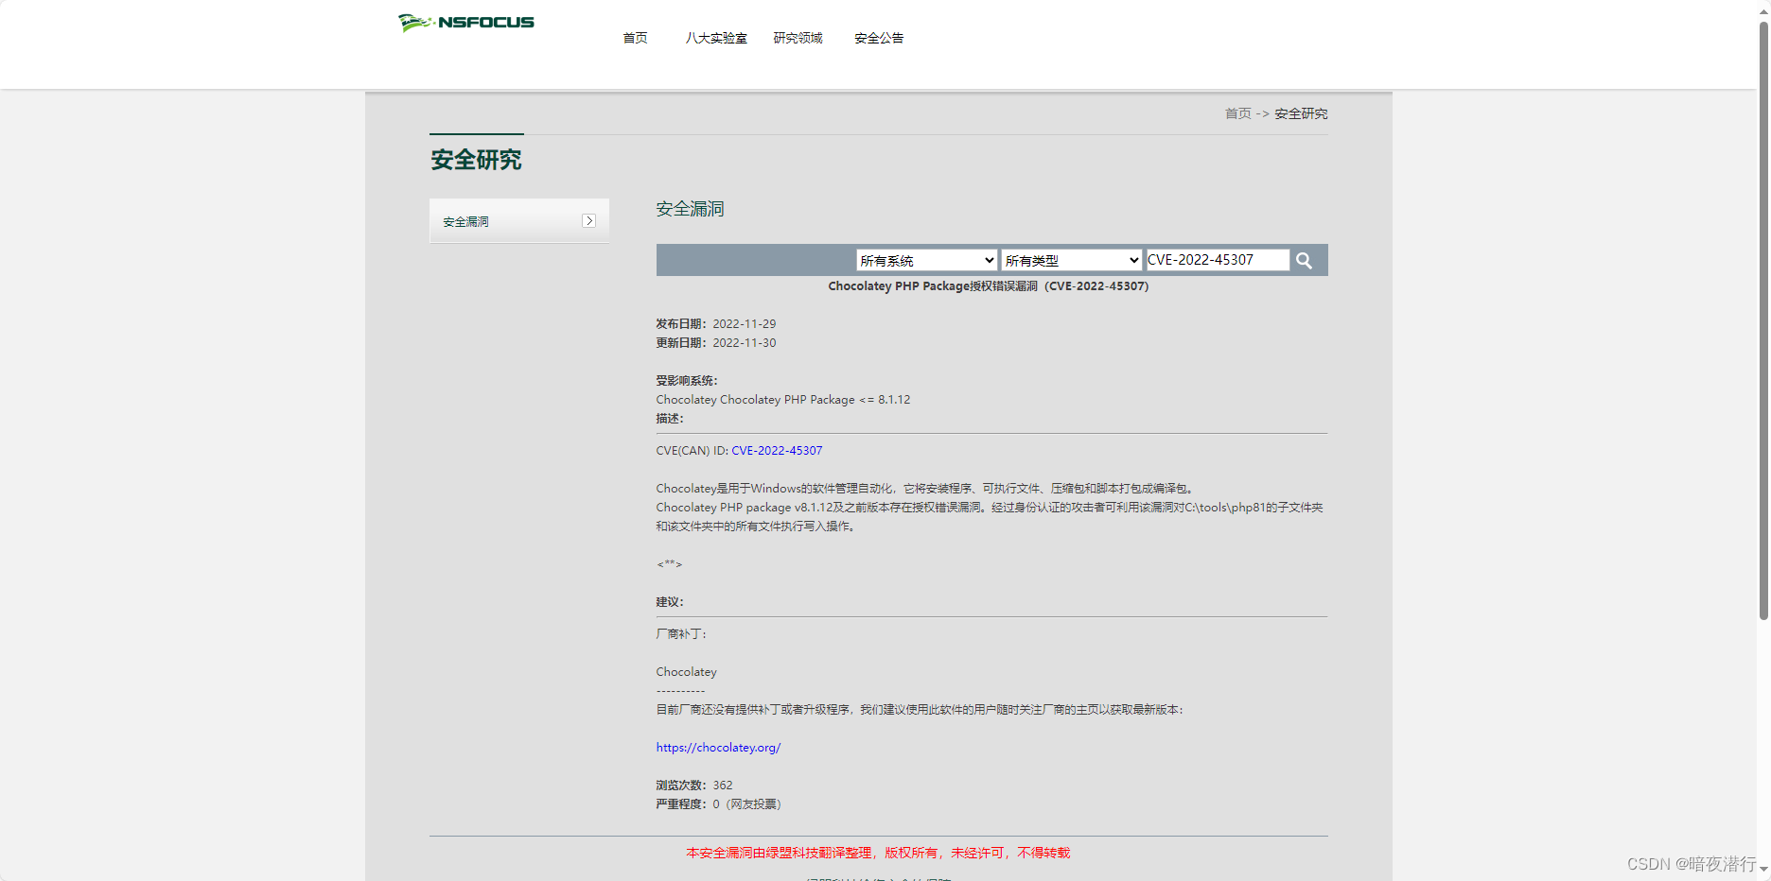Click the arrow icon beside 安全漏洞 in sidebar

(x=588, y=221)
